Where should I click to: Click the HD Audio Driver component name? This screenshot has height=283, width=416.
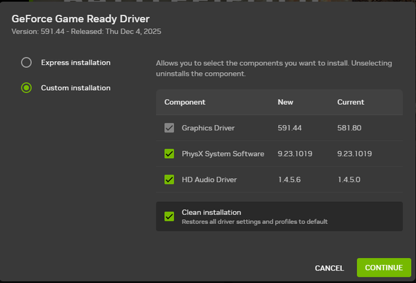tap(209, 180)
